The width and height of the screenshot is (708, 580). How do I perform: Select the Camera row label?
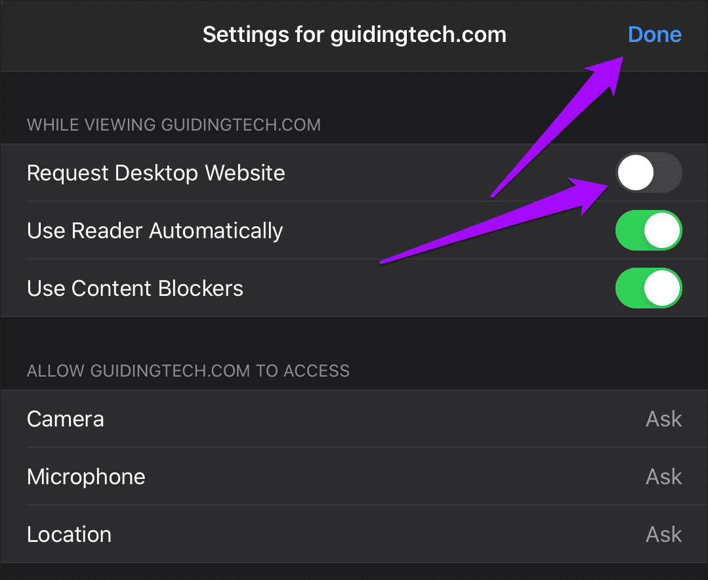pos(66,419)
